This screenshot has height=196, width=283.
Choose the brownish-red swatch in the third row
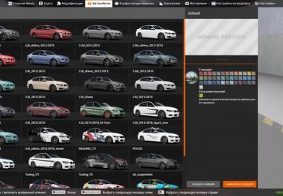pyautogui.click(x=241, y=83)
